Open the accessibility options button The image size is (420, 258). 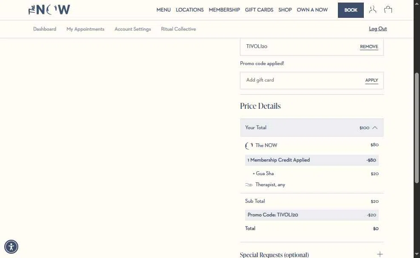tap(11, 247)
